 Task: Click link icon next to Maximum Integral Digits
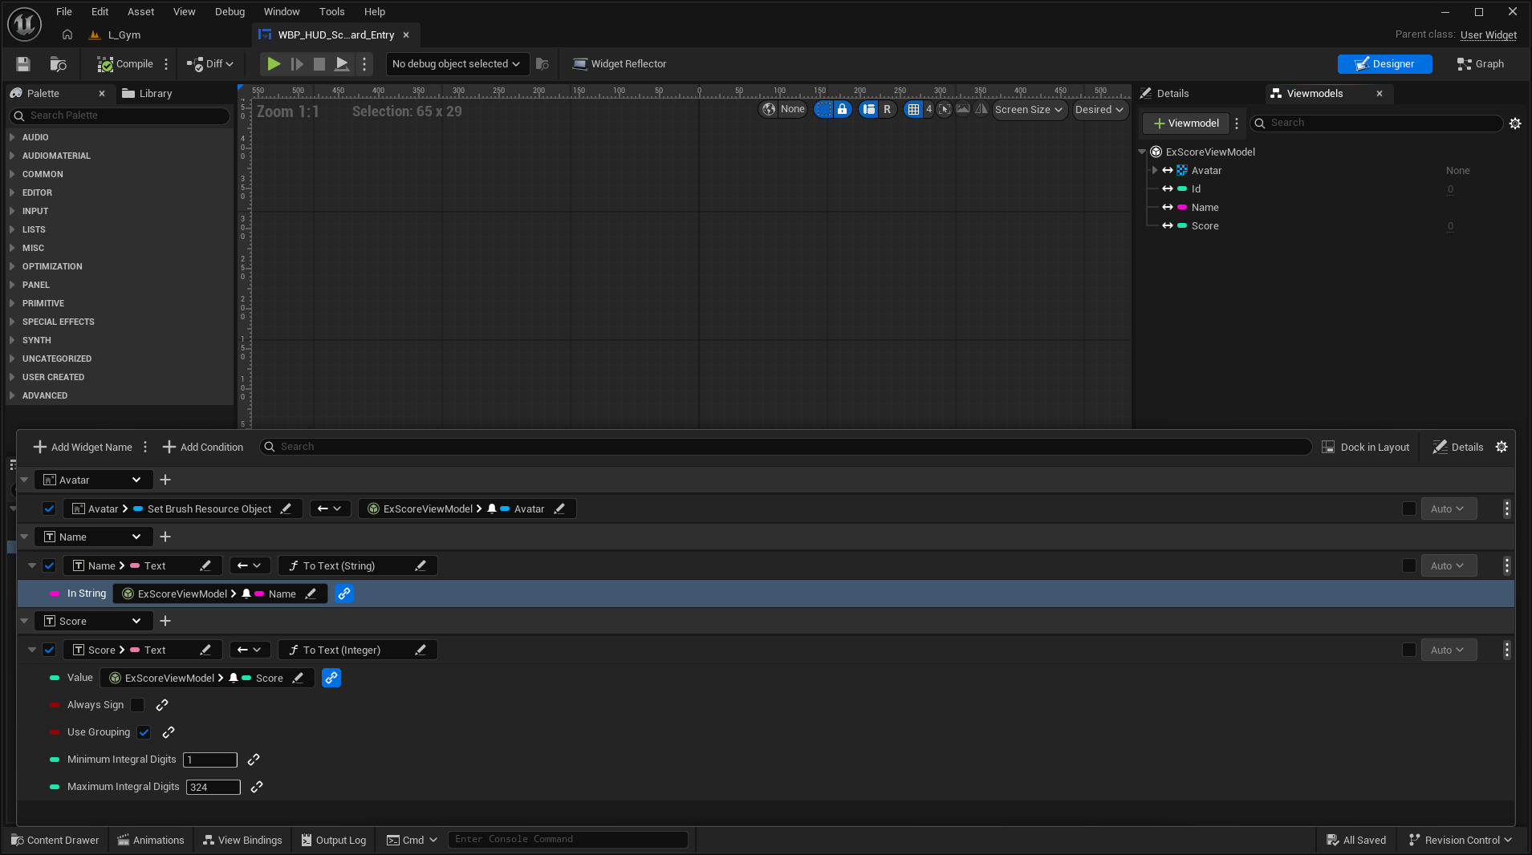pyautogui.click(x=257, y=788)
